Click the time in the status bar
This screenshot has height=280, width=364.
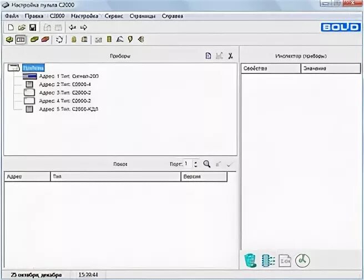pyautogui.click(x=88, y=275)
